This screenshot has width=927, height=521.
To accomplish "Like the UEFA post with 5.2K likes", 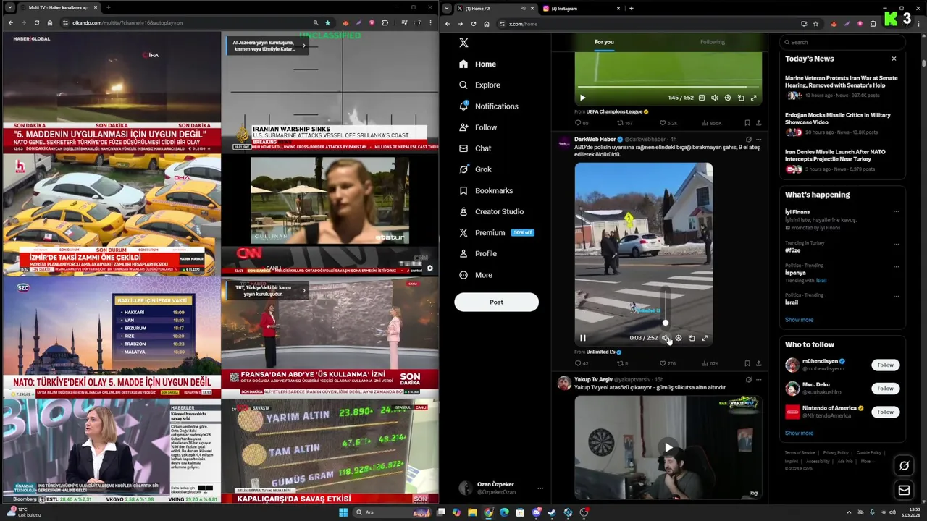I will click(x=668, y=123).
